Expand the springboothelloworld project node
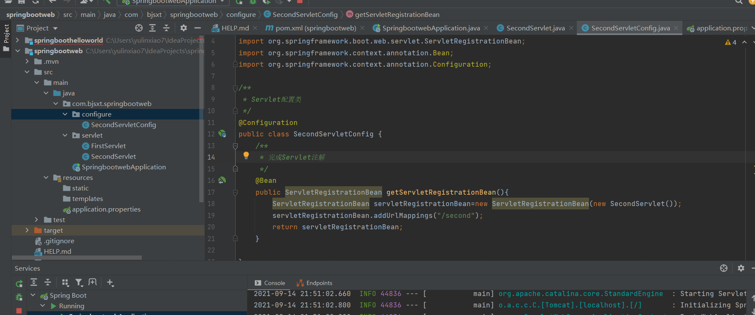This screenshot has height=315, width=755. coord(17,40)
